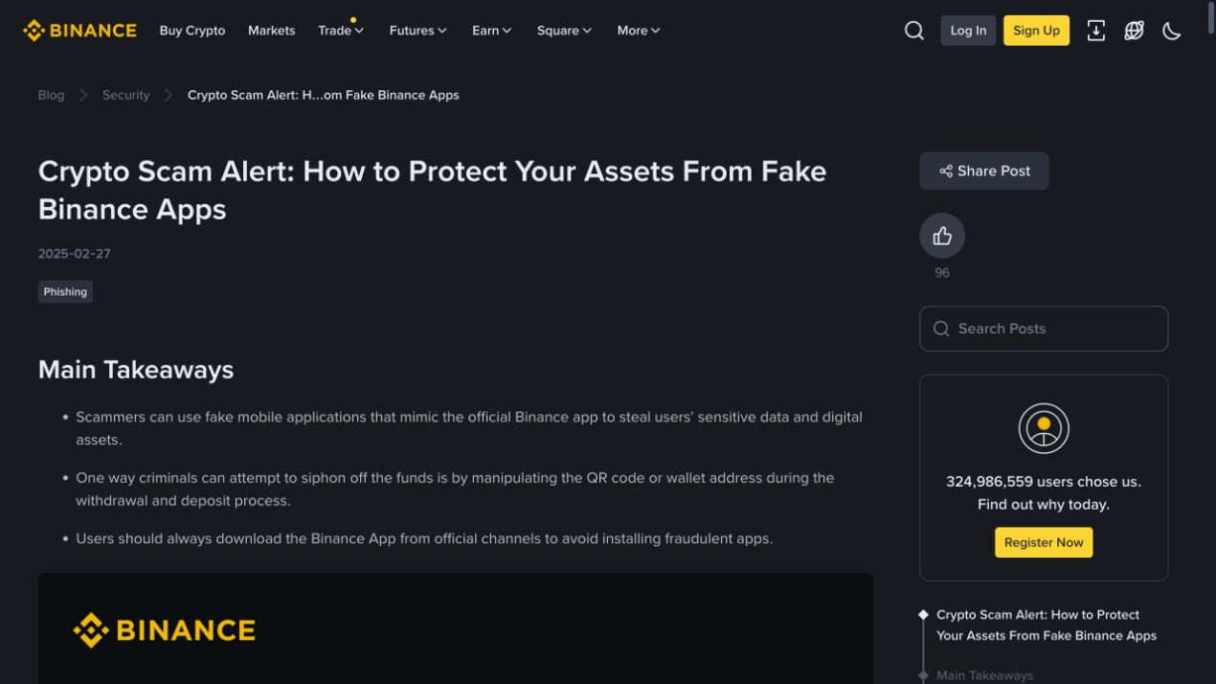Click the magnifier icon in Search Posts
Image resolution: width=1216 pixels, height=684 pixels.
[x=941, y=329]
